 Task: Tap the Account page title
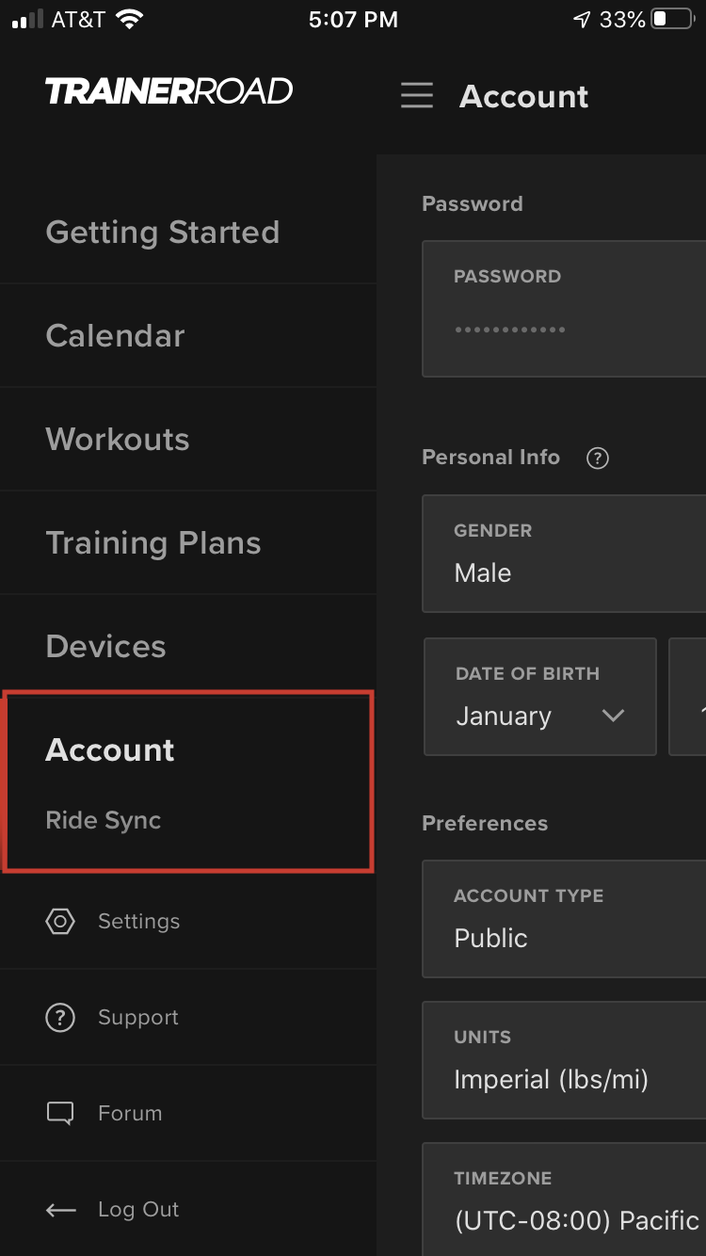pos(524,96)
